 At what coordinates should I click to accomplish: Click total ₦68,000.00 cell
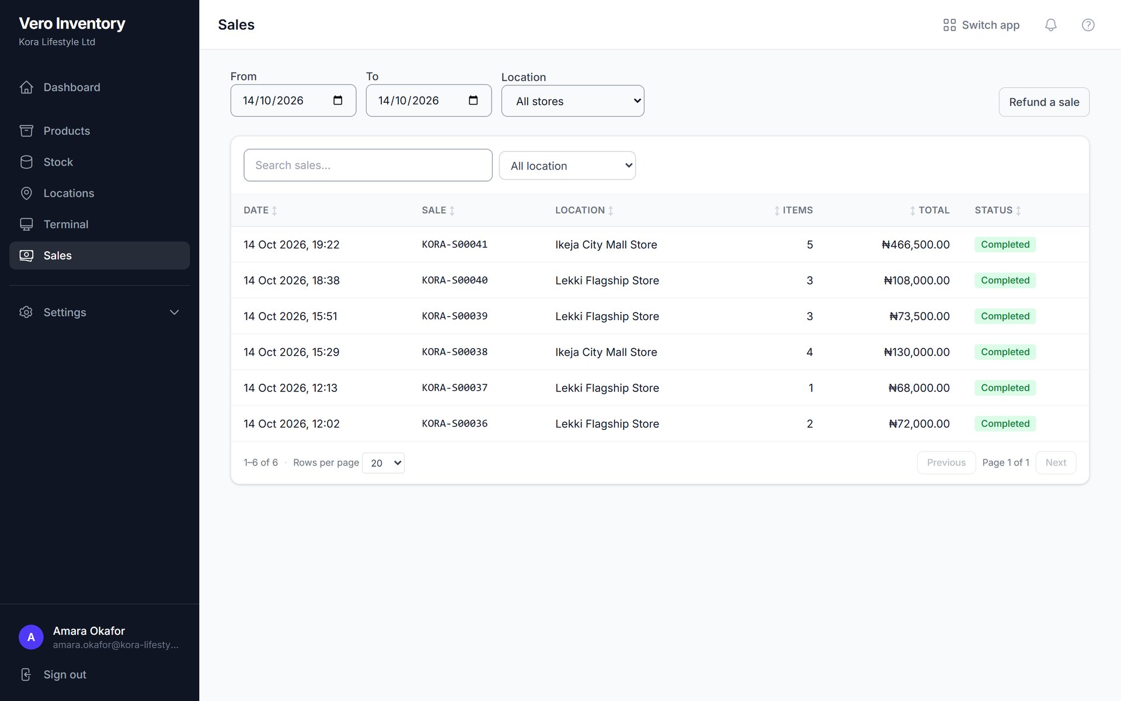click(x=919, y=388)
